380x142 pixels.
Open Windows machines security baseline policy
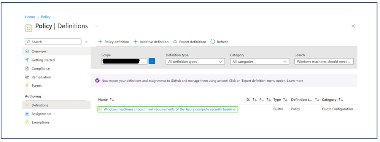click(x=169, y=109)
